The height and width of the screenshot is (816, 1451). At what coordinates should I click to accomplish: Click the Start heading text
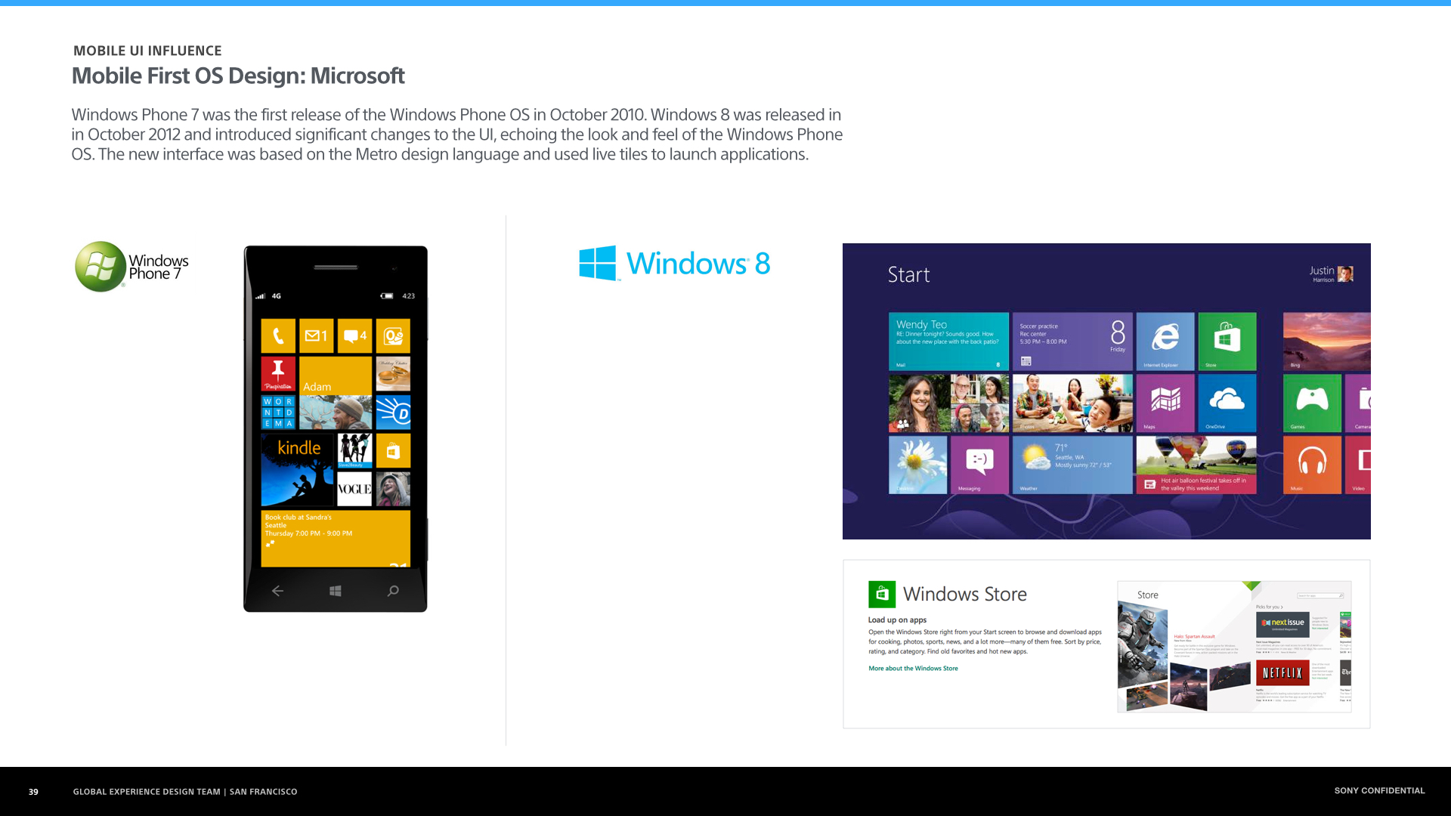(908, 275)
